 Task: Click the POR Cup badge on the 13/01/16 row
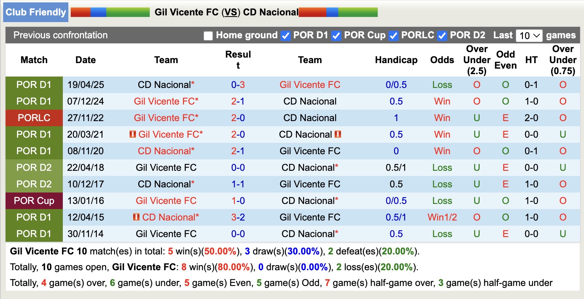tap(34, 200)
